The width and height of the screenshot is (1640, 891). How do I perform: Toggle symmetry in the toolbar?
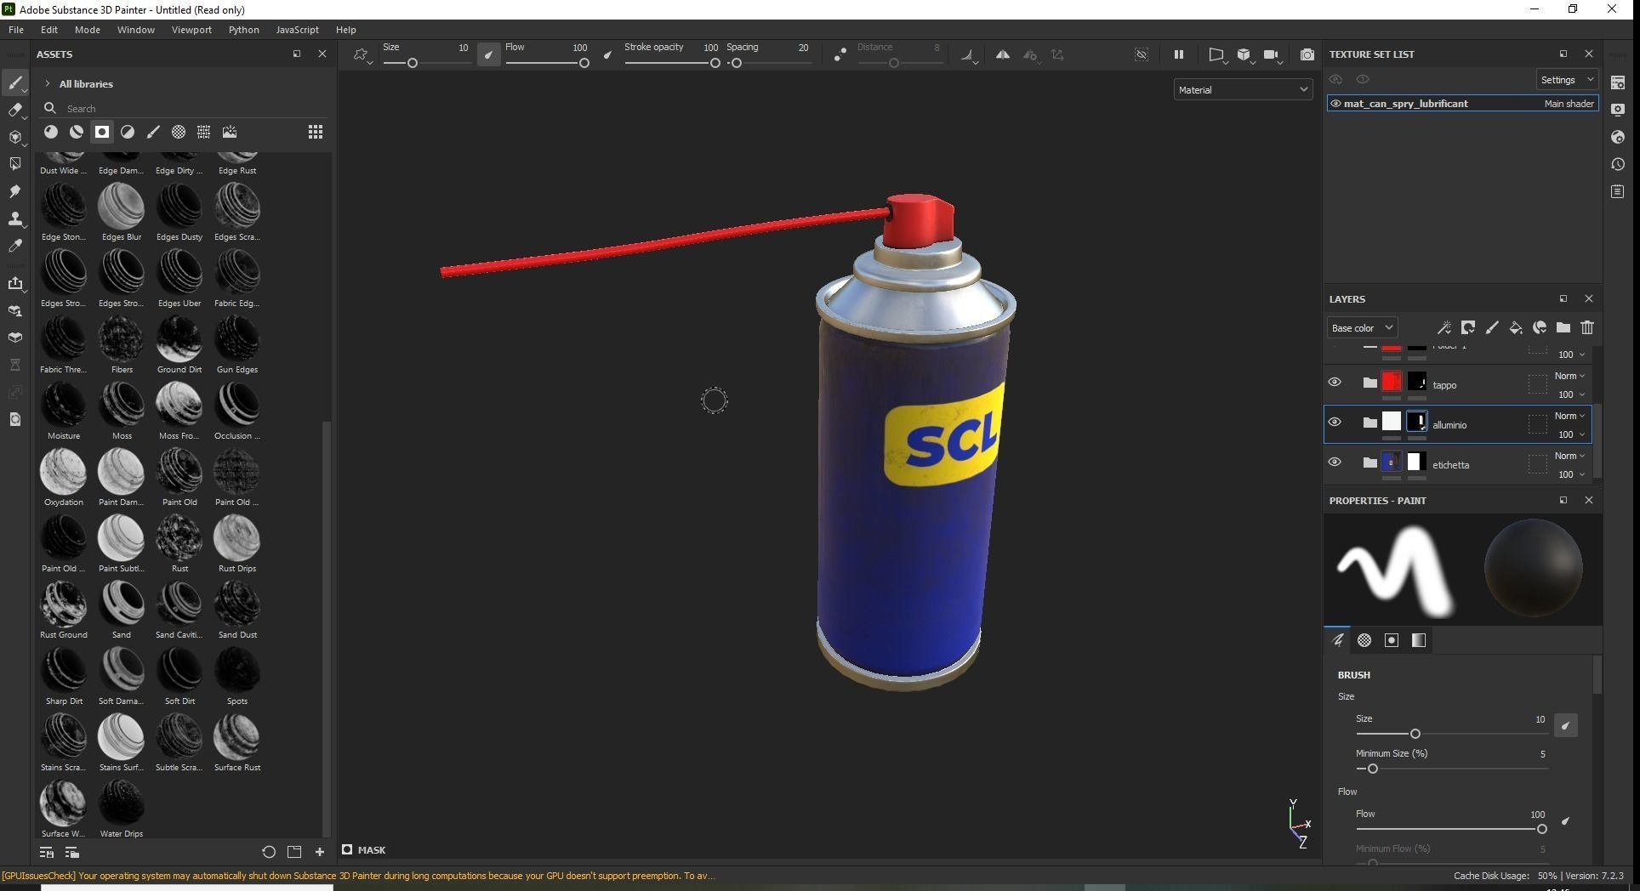pos(1003,54)
